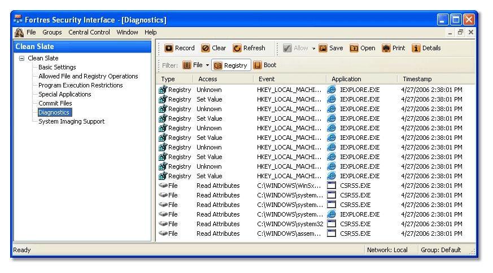Open the Window menu

(x=127, y=32)
